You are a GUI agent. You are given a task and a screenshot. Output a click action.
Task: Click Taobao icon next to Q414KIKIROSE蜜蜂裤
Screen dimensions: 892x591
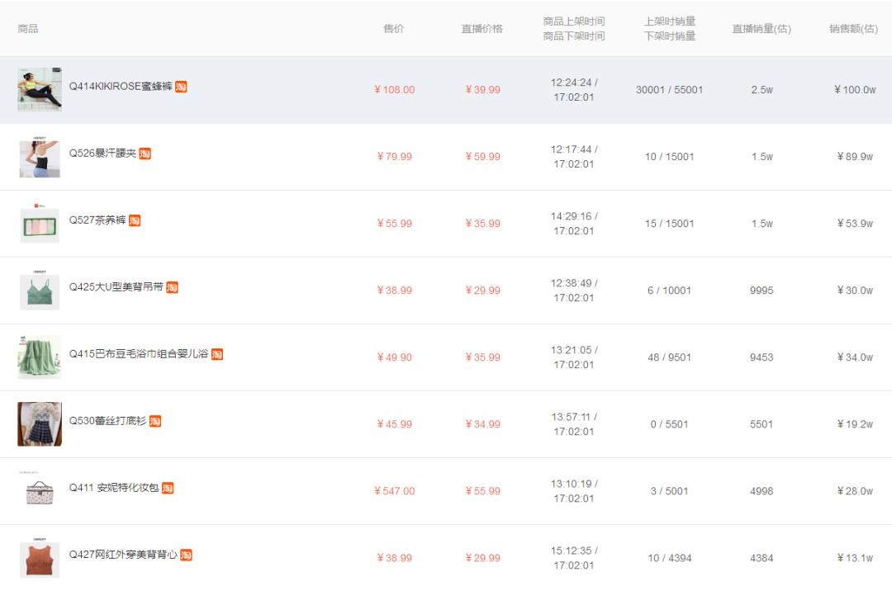[181, 87]
